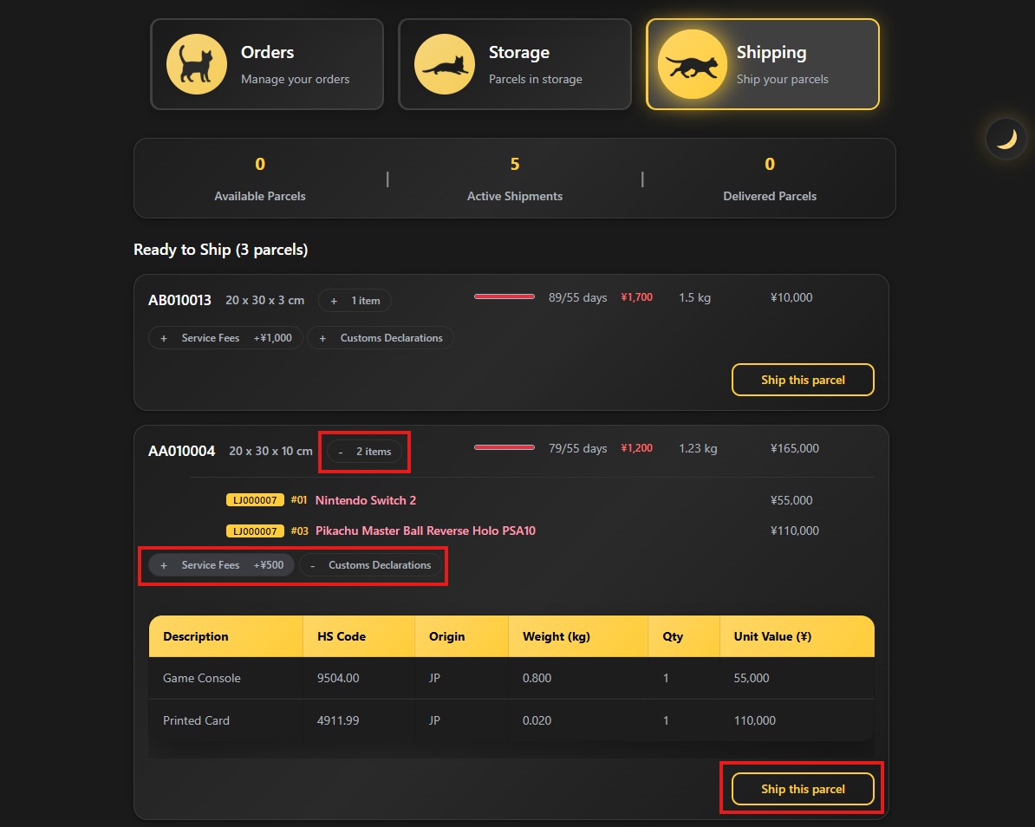The image size is (1035, 827).
Task: Click the running cat Shipping icon
Action: click(693, 64)
